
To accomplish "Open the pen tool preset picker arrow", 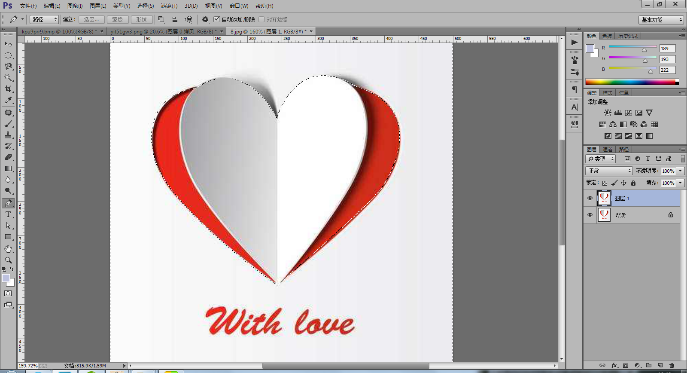I will [x=22, y=19].
